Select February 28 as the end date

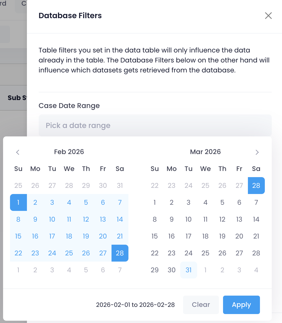(x=120, y=253)
